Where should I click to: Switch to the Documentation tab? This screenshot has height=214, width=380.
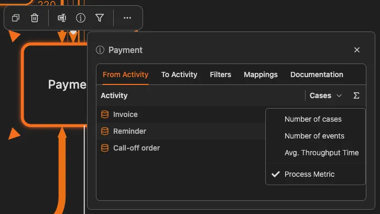click(x=317, y=74)
